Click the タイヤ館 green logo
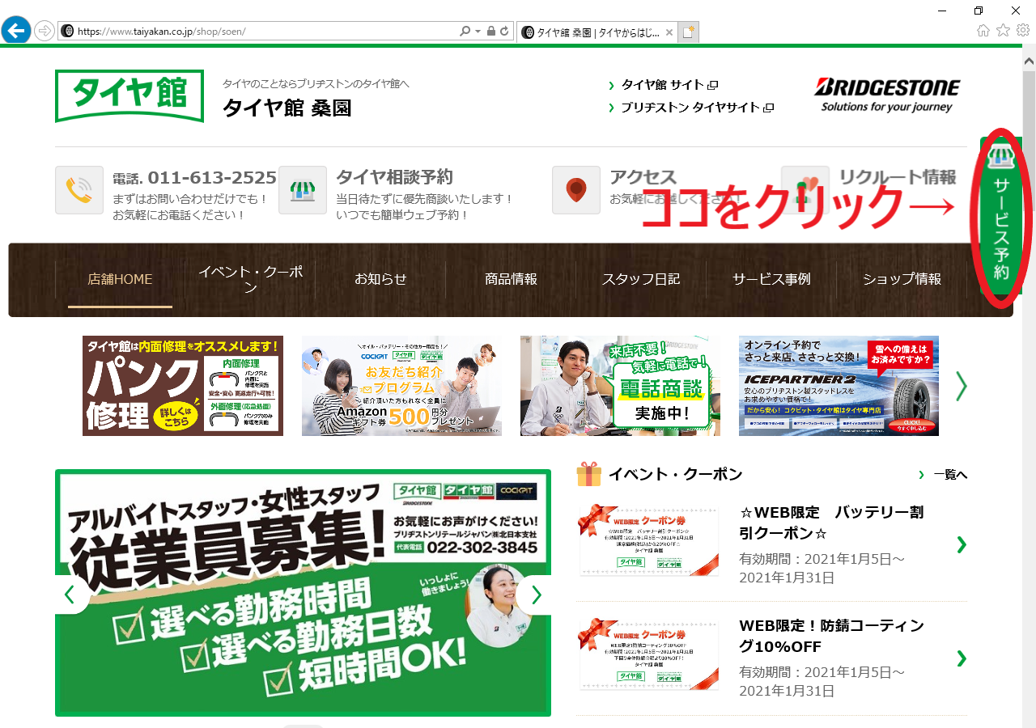 129,96
